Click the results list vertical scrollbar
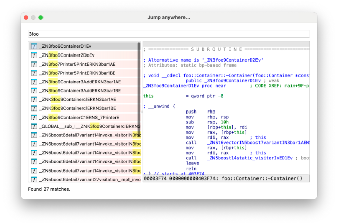 click(x=139, y=86)
